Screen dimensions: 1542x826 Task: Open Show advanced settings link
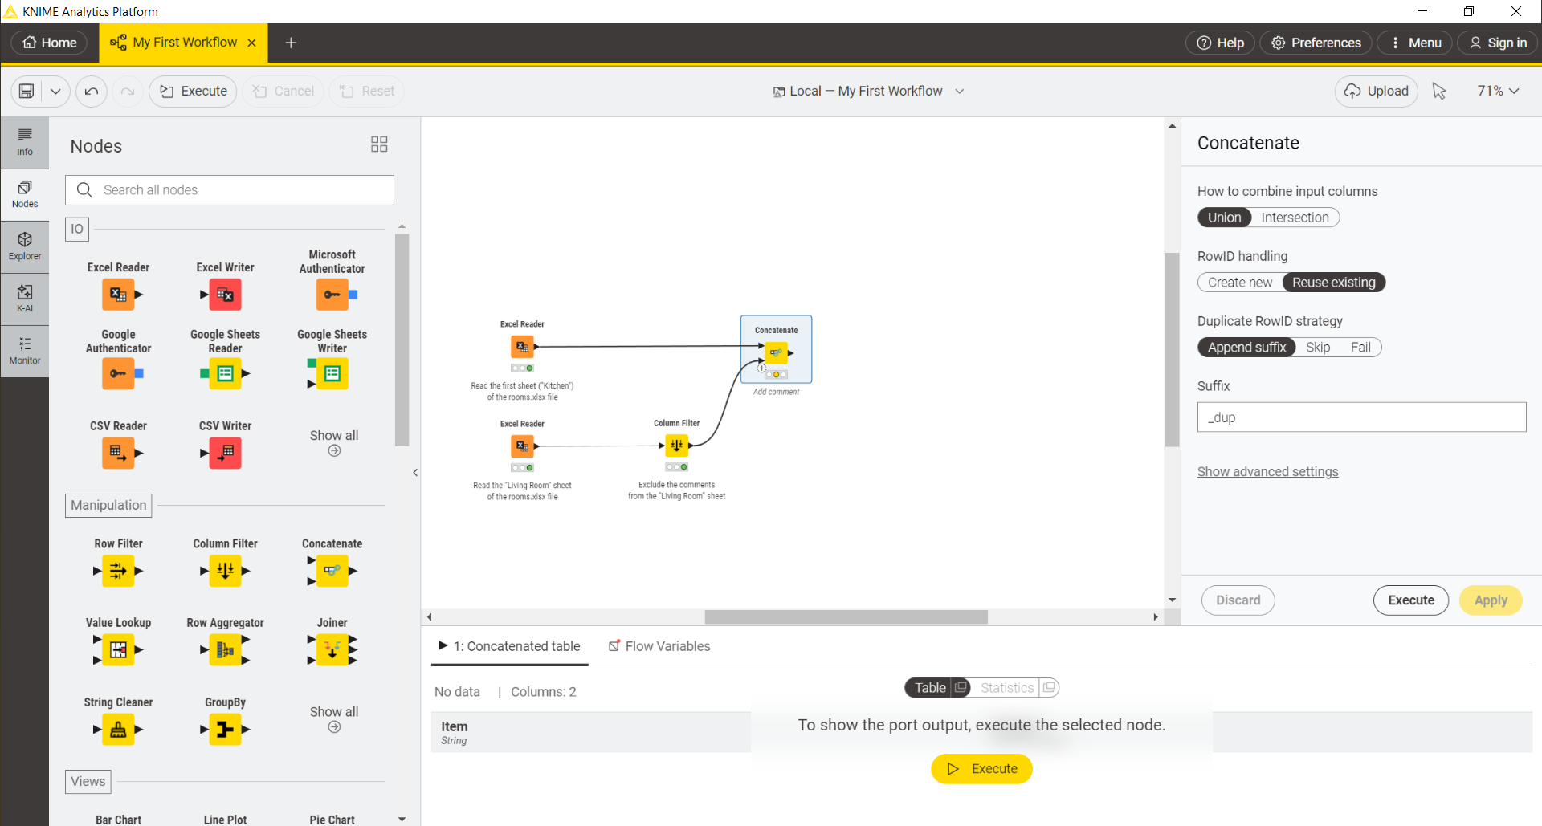[x=1267, y=471]
